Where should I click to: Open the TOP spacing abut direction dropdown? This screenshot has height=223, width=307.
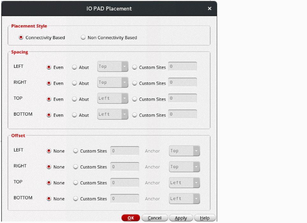pyautogui.click(x=113, y=98)
